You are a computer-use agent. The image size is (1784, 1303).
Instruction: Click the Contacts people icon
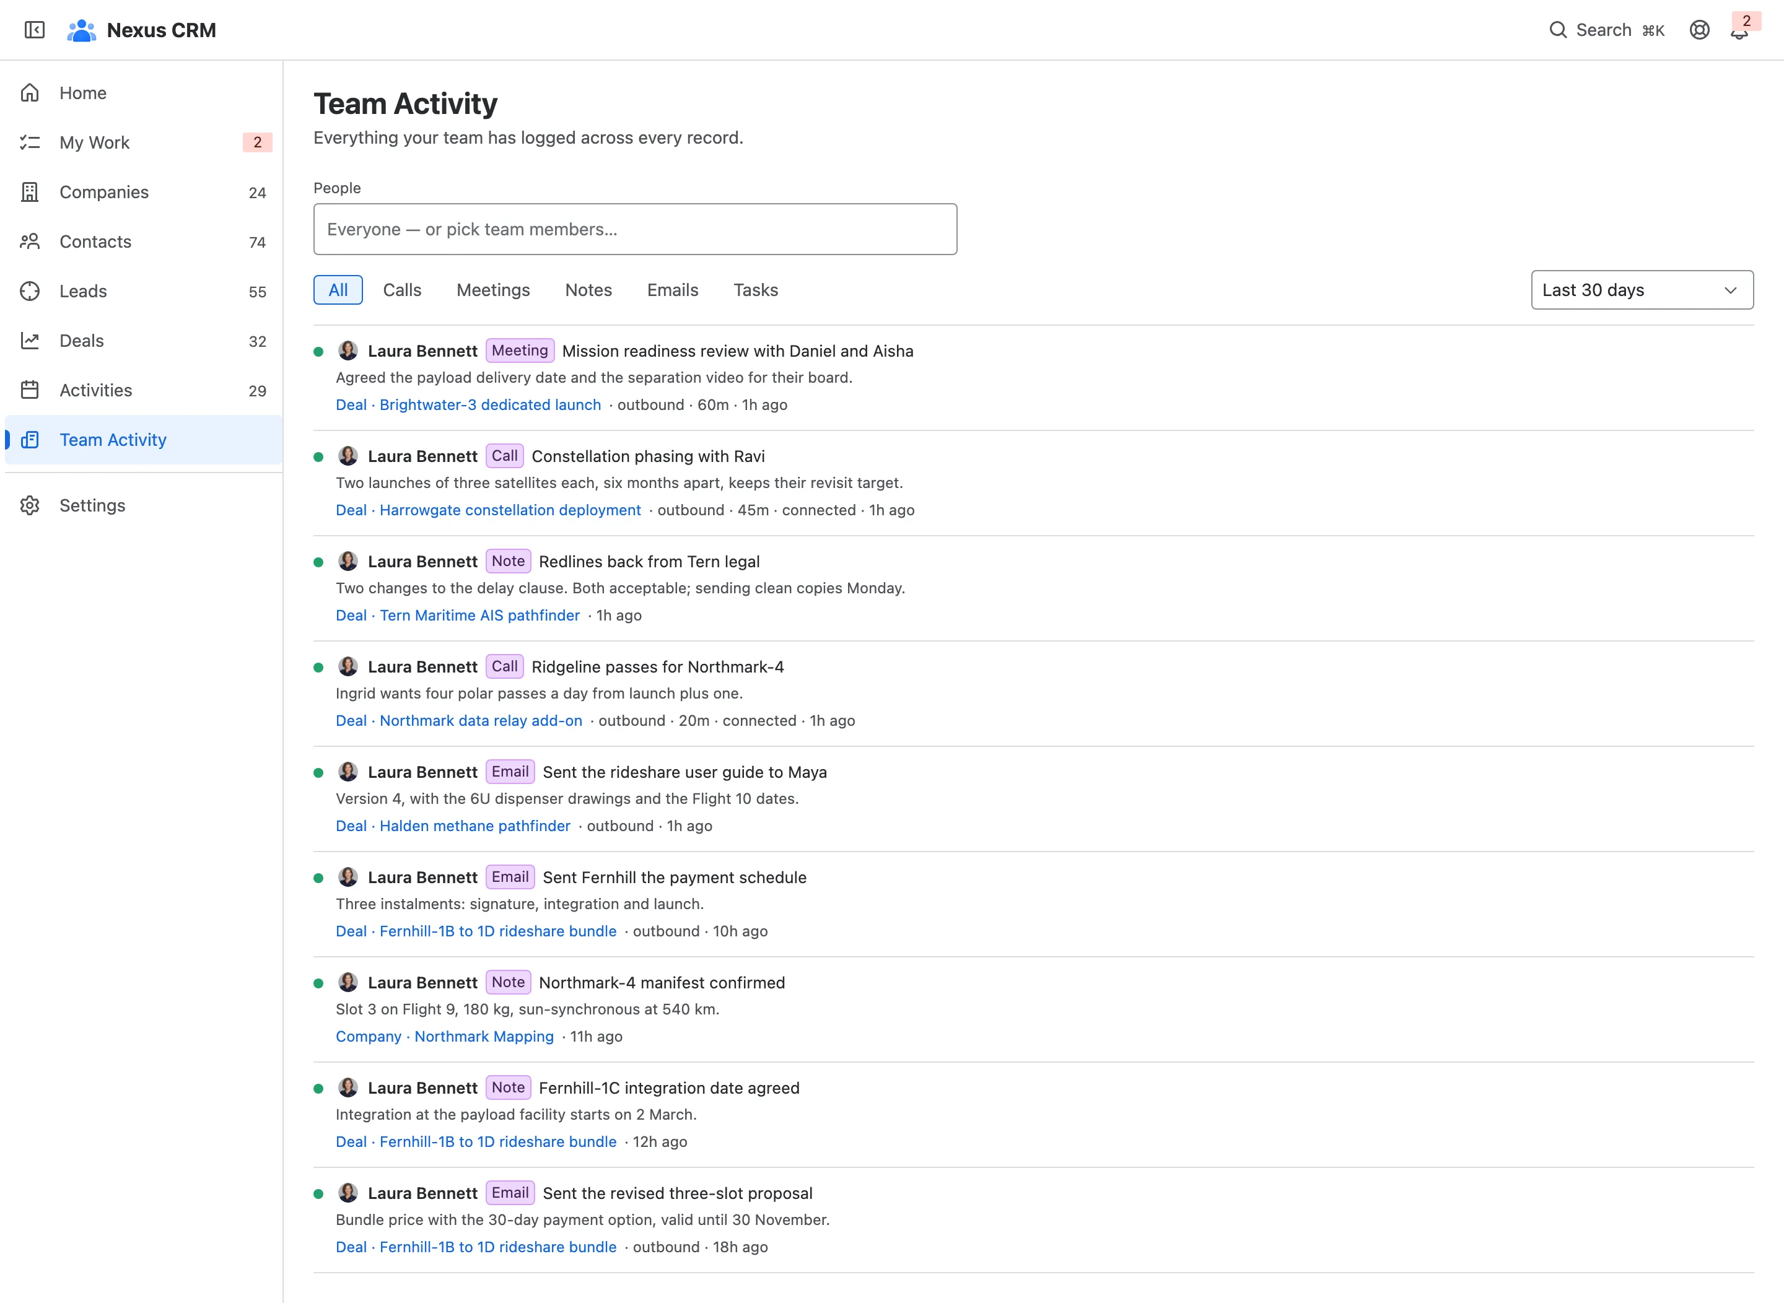30,242
